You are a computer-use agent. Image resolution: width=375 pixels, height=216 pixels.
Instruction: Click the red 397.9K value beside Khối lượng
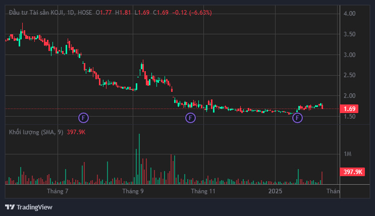pyautogui.click(x=76, y=132)
